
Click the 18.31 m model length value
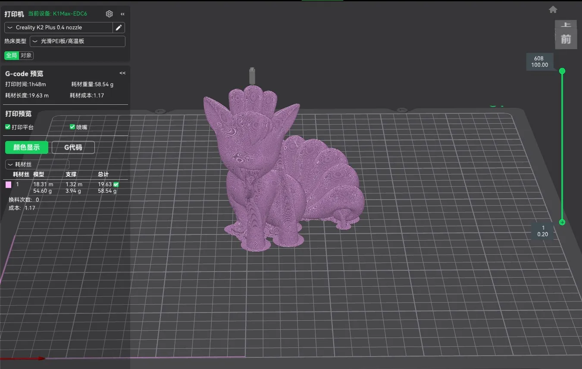[43, 184]
